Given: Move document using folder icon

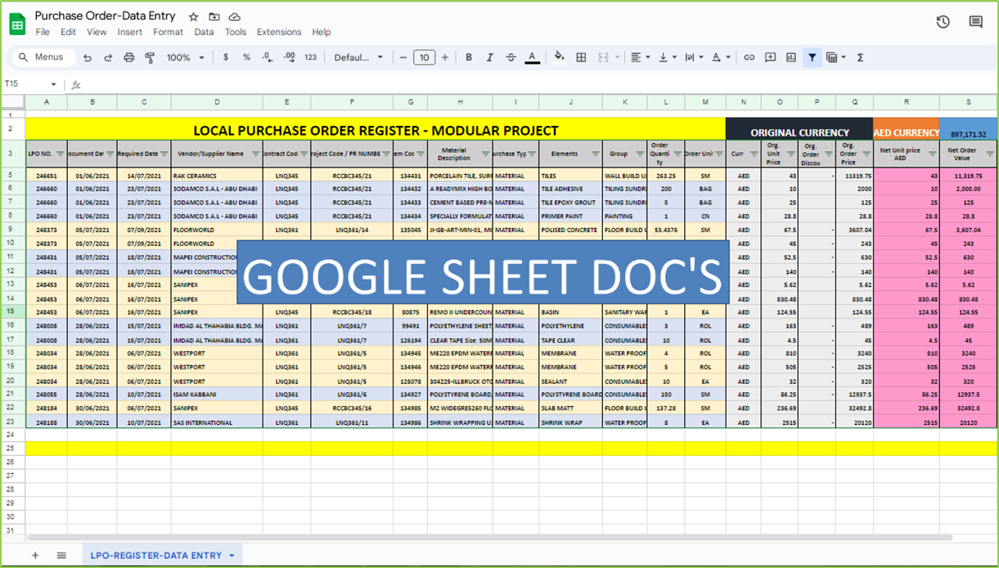Looking at the screenshot, I should click(214, 16).
